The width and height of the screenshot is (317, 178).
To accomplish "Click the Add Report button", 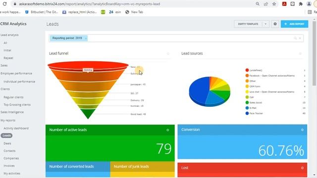I will click(294, 24).
